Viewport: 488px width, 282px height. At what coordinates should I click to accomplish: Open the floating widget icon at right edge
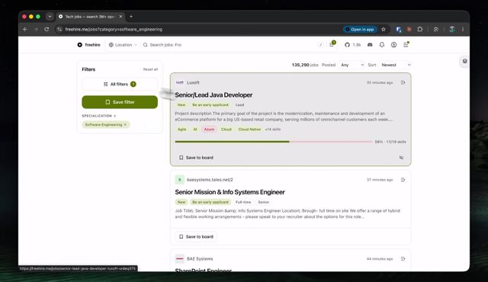click(x=464, y=61)
